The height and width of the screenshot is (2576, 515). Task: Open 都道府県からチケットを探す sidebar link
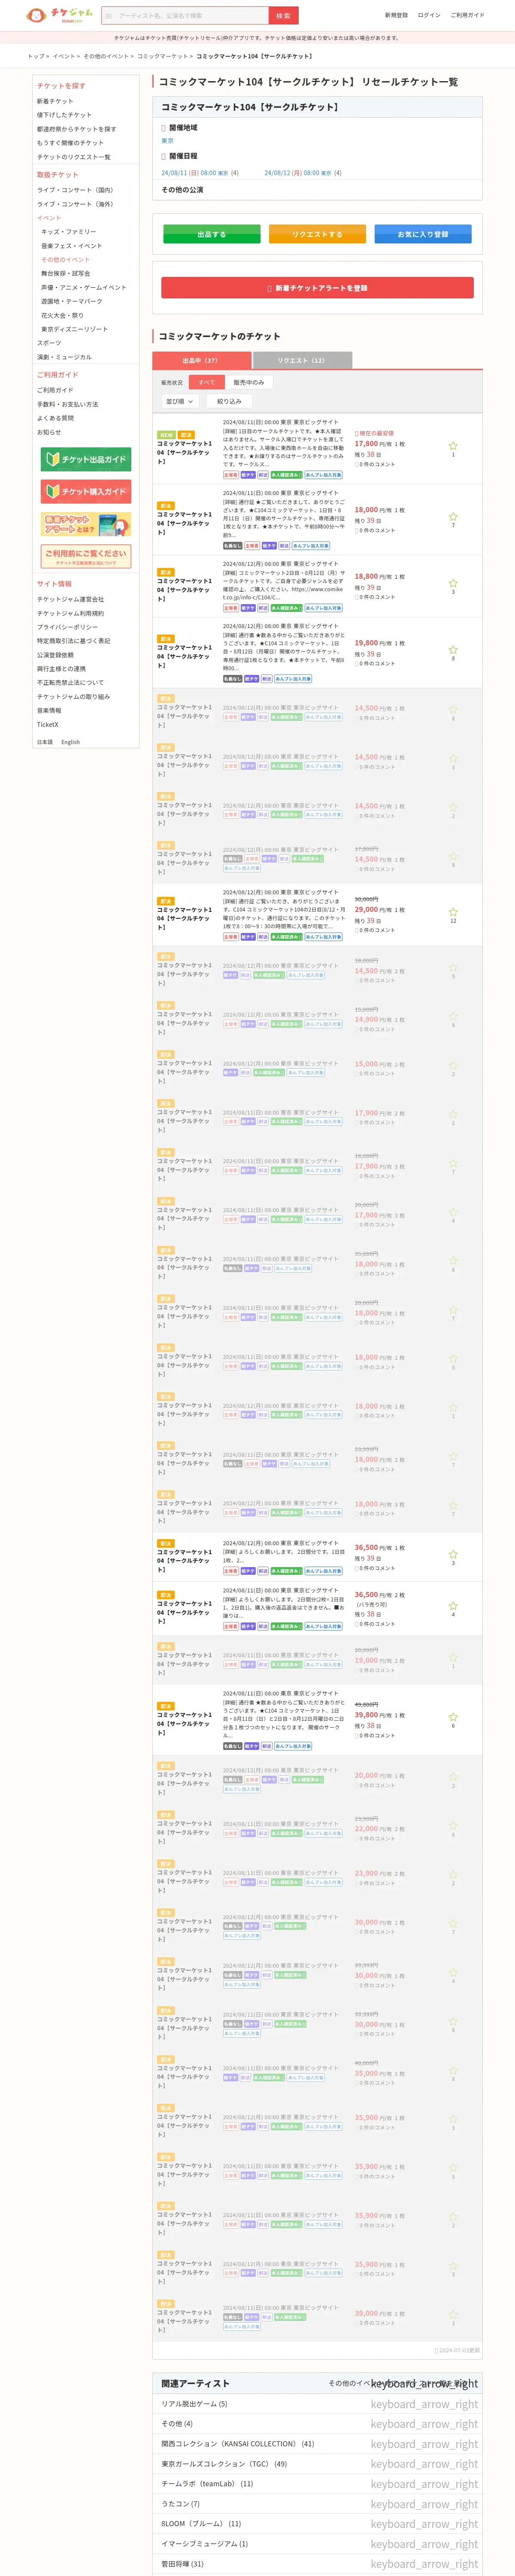coord(76,129)
